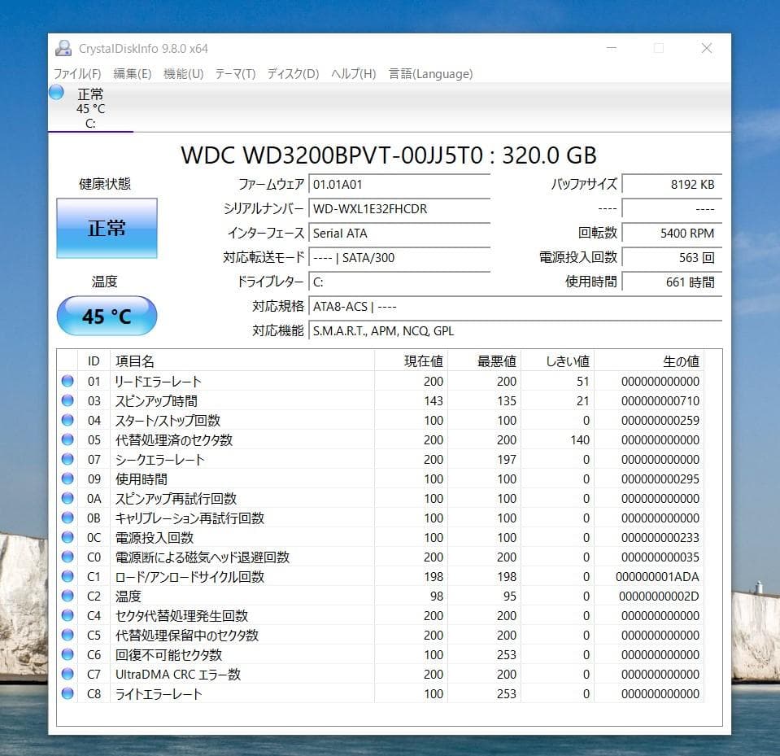Click the 現在値 column header
780x756 pixels.
[411, 361]
